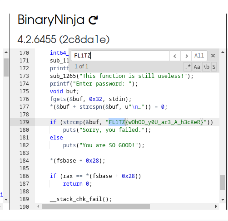Viewport: 228px width, 221px height.
Task: Click "Sorry, you failed." string
Action: 112,130
